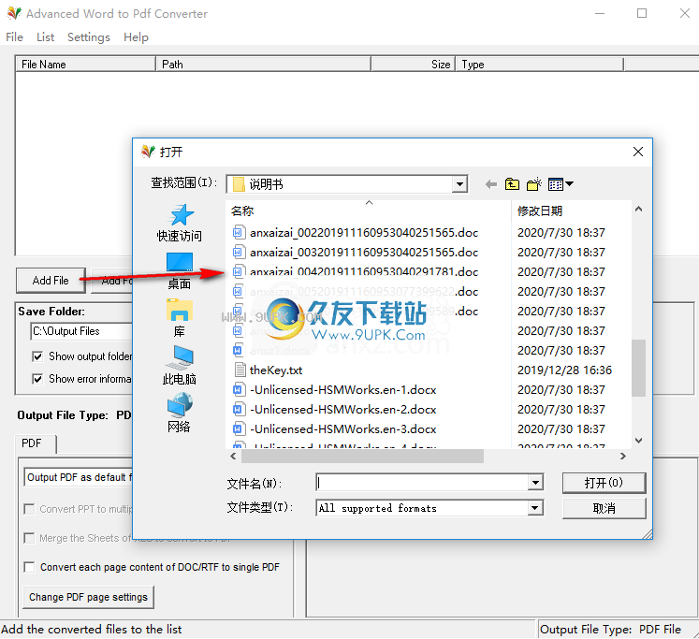Toggle Convert PPT to multiple checkbox
Screen dimensions: 699x639
click(x=29, y=509)
